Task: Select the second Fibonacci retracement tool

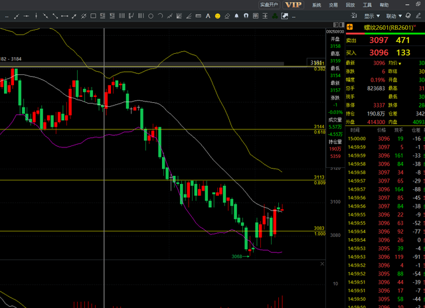Action: pos(112,16)
